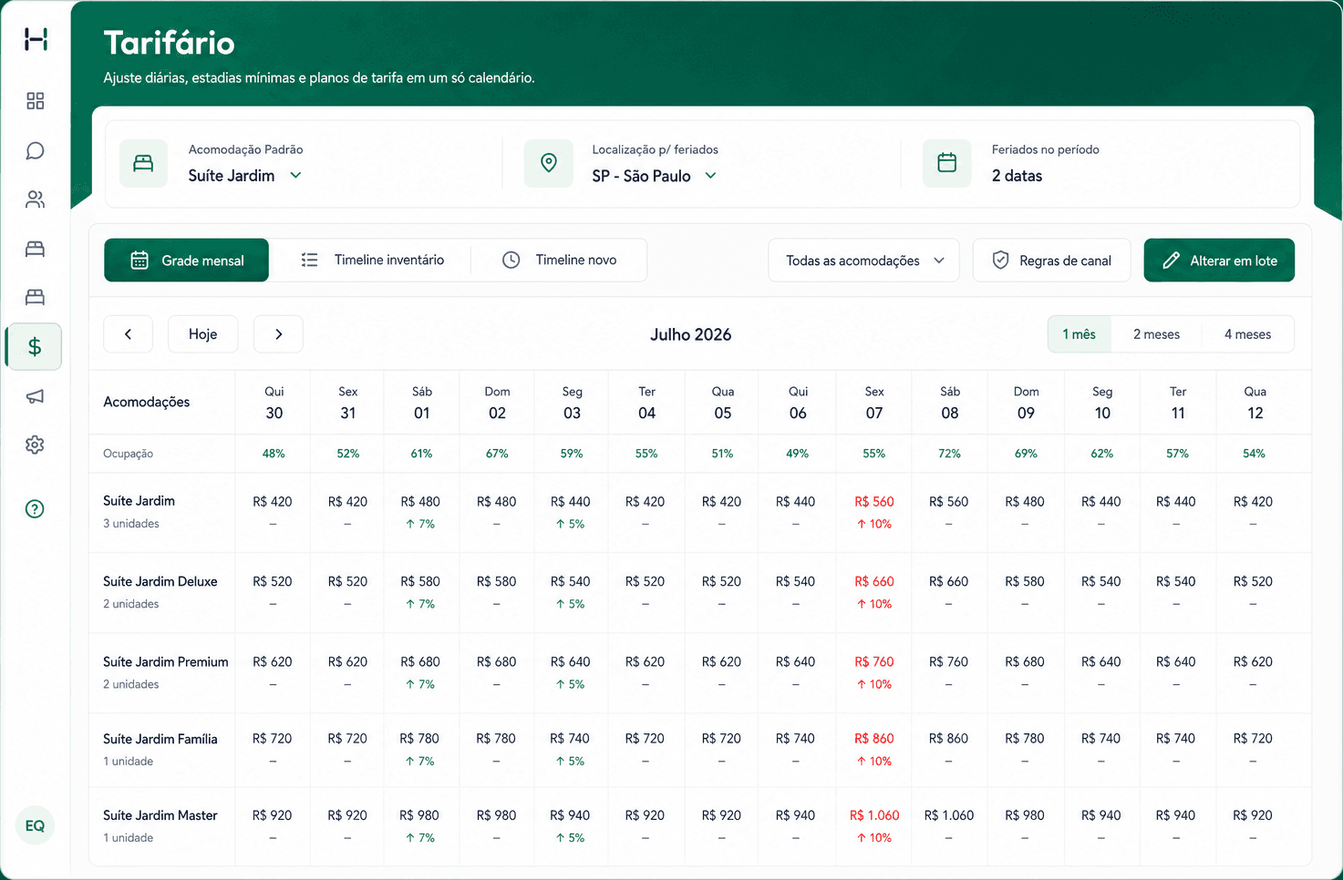
Task: Click the 72% occupancy value
Action: tap(949, 454)
